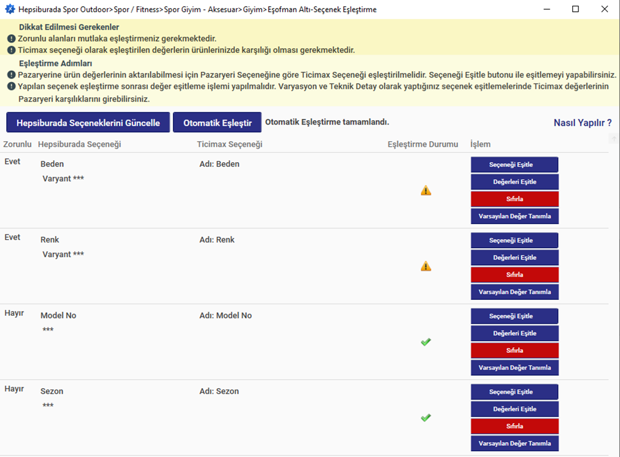Click the green checkmark for Model No
This screenshot has height=457, width=620.
(x=426, y=342)
